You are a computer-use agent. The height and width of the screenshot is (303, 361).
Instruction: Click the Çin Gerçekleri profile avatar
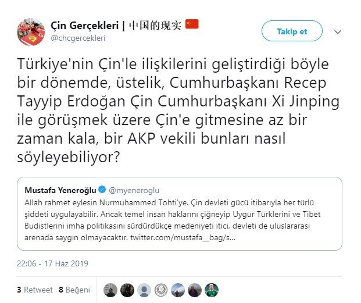point(31,31)
